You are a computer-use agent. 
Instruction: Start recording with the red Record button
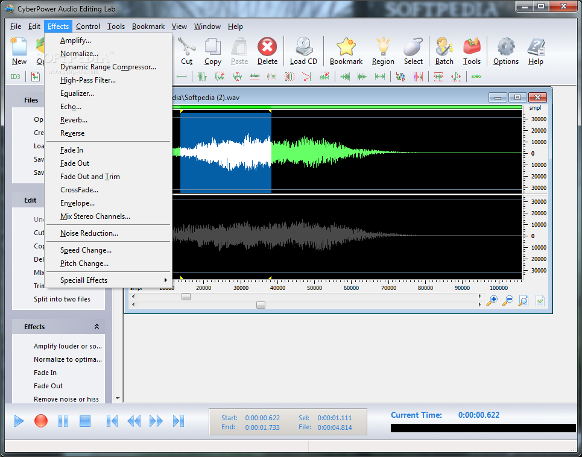point(41,421)
